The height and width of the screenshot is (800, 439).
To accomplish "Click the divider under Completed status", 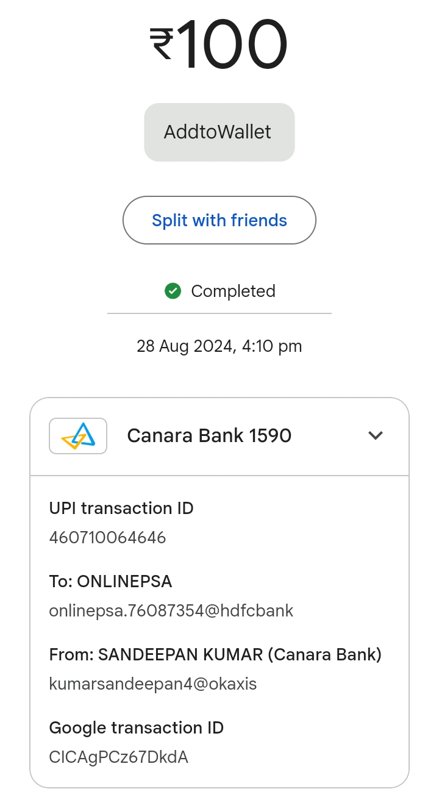I will [x=219, y=313].
